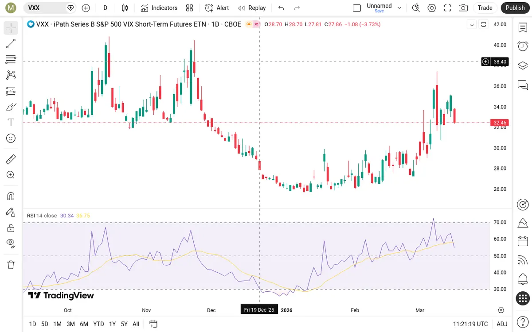Open the Trade panel
Viewport: 532px width, 332px height.
[485, 8]
